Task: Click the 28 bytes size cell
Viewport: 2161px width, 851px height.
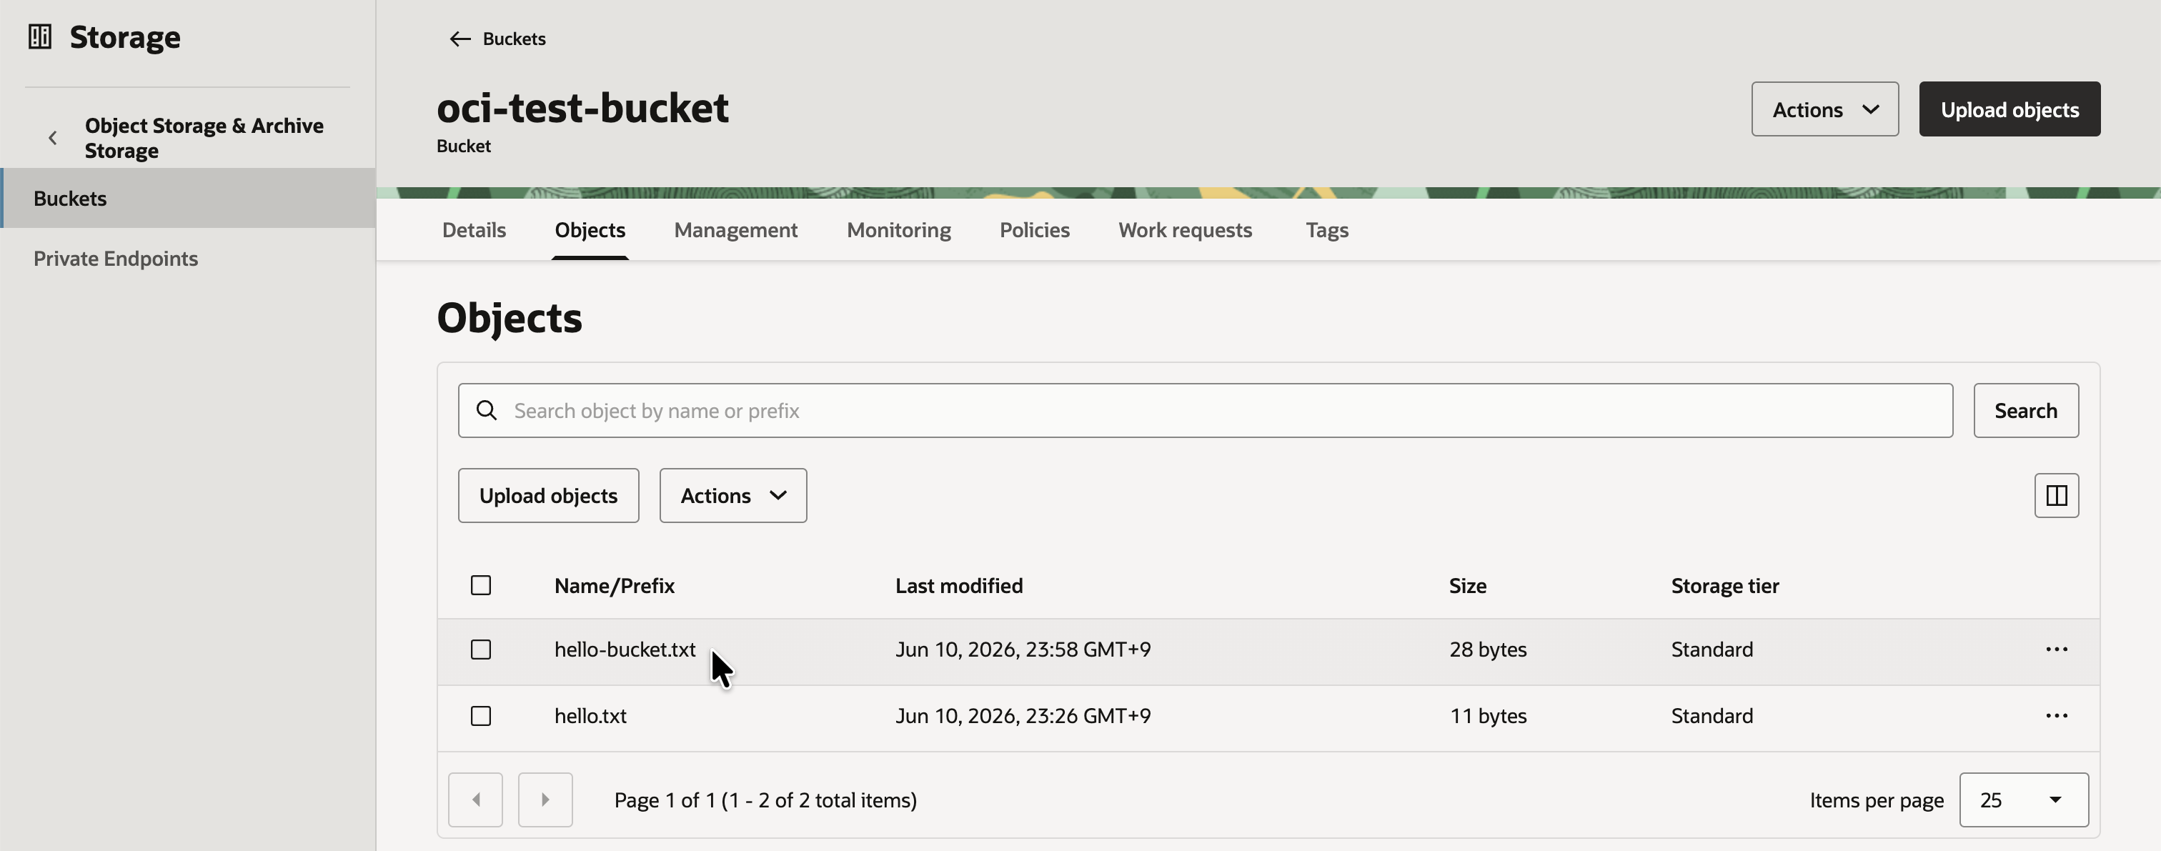Action: tap(1487, 649)
